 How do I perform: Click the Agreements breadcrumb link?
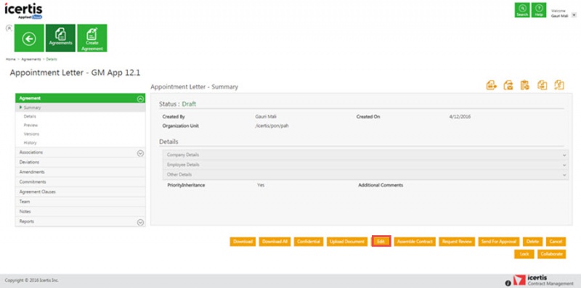[31, 59]
